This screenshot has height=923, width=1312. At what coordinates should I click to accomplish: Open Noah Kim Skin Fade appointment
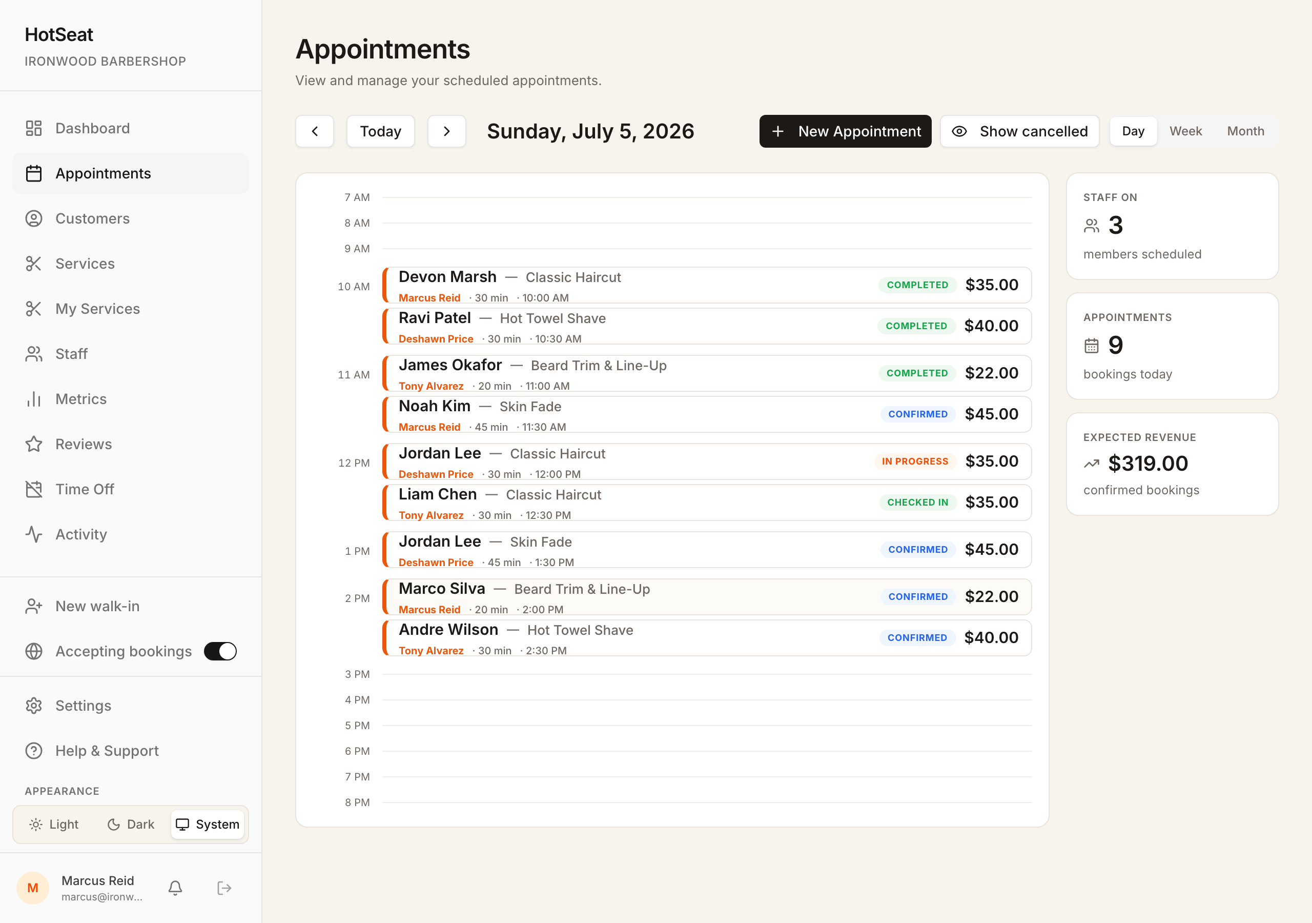707,414
